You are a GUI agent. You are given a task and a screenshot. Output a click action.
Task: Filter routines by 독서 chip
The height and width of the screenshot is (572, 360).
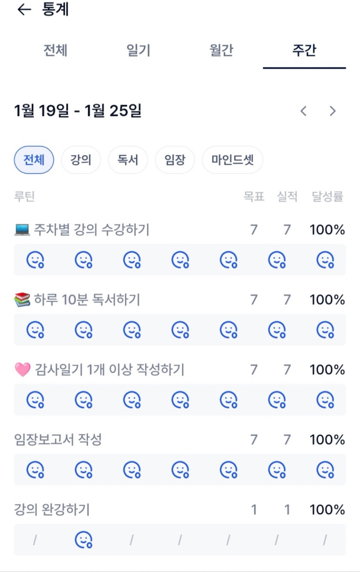(x=128, y=160)
